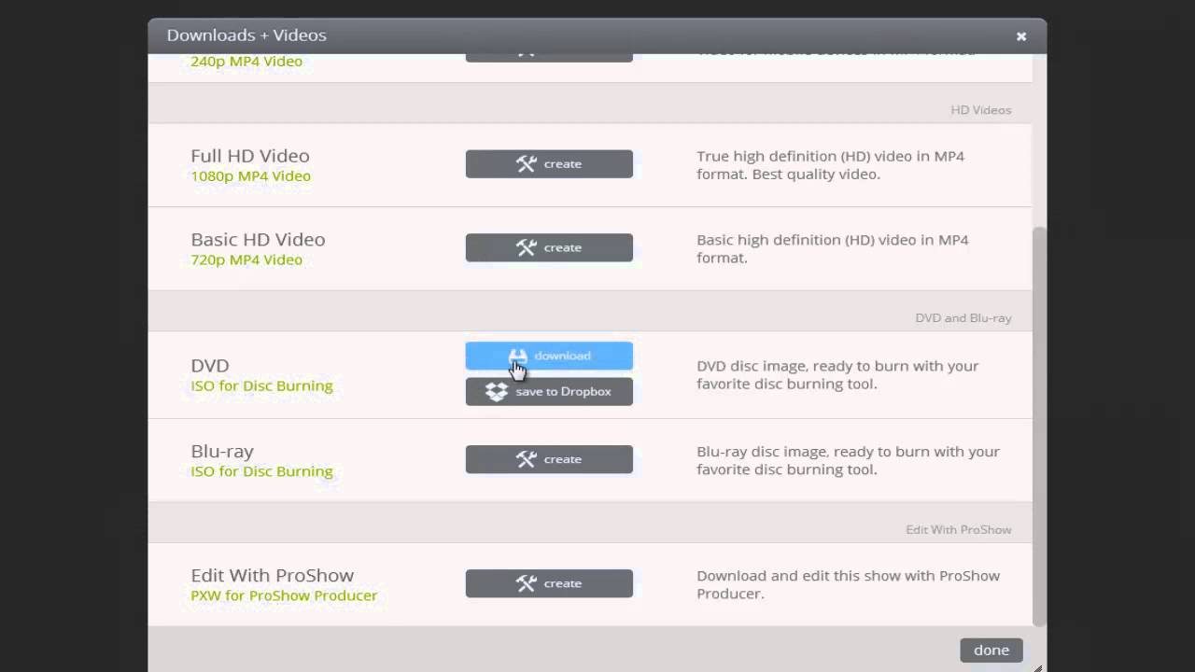Viewport: 1195px width, 672px height.
Task: Click the 'DVD' row title
Action: (x=210, y=366)
